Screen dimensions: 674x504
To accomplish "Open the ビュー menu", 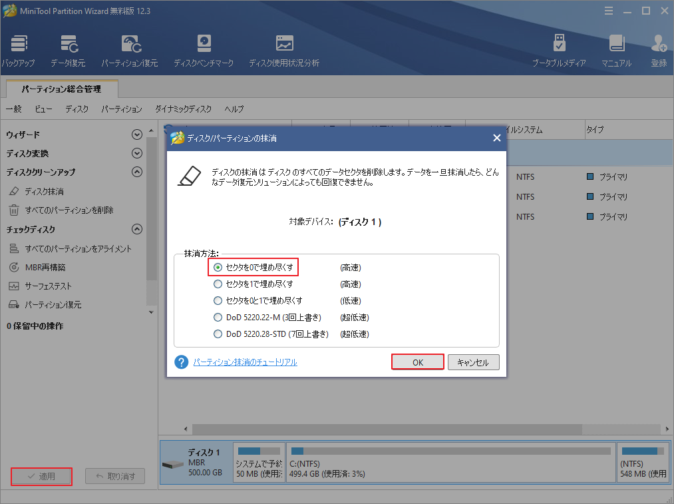I will pos(43,109).
